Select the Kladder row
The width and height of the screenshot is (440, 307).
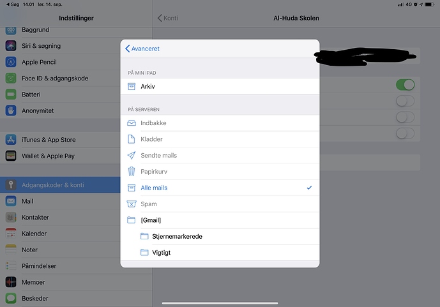pos(220,139)
